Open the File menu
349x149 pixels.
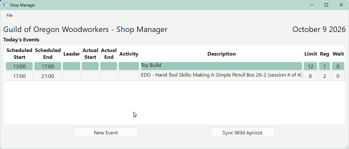[x=9, y=15]
